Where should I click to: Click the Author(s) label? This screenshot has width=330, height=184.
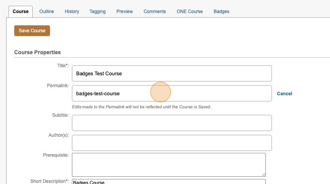click(58, 135)
